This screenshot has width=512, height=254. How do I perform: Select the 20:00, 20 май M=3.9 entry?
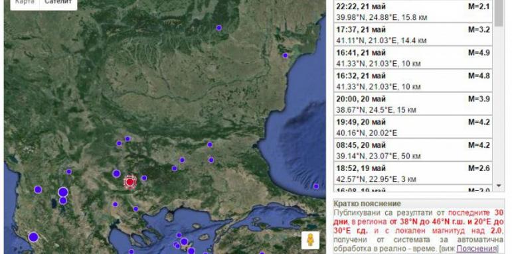coord(413,104)
